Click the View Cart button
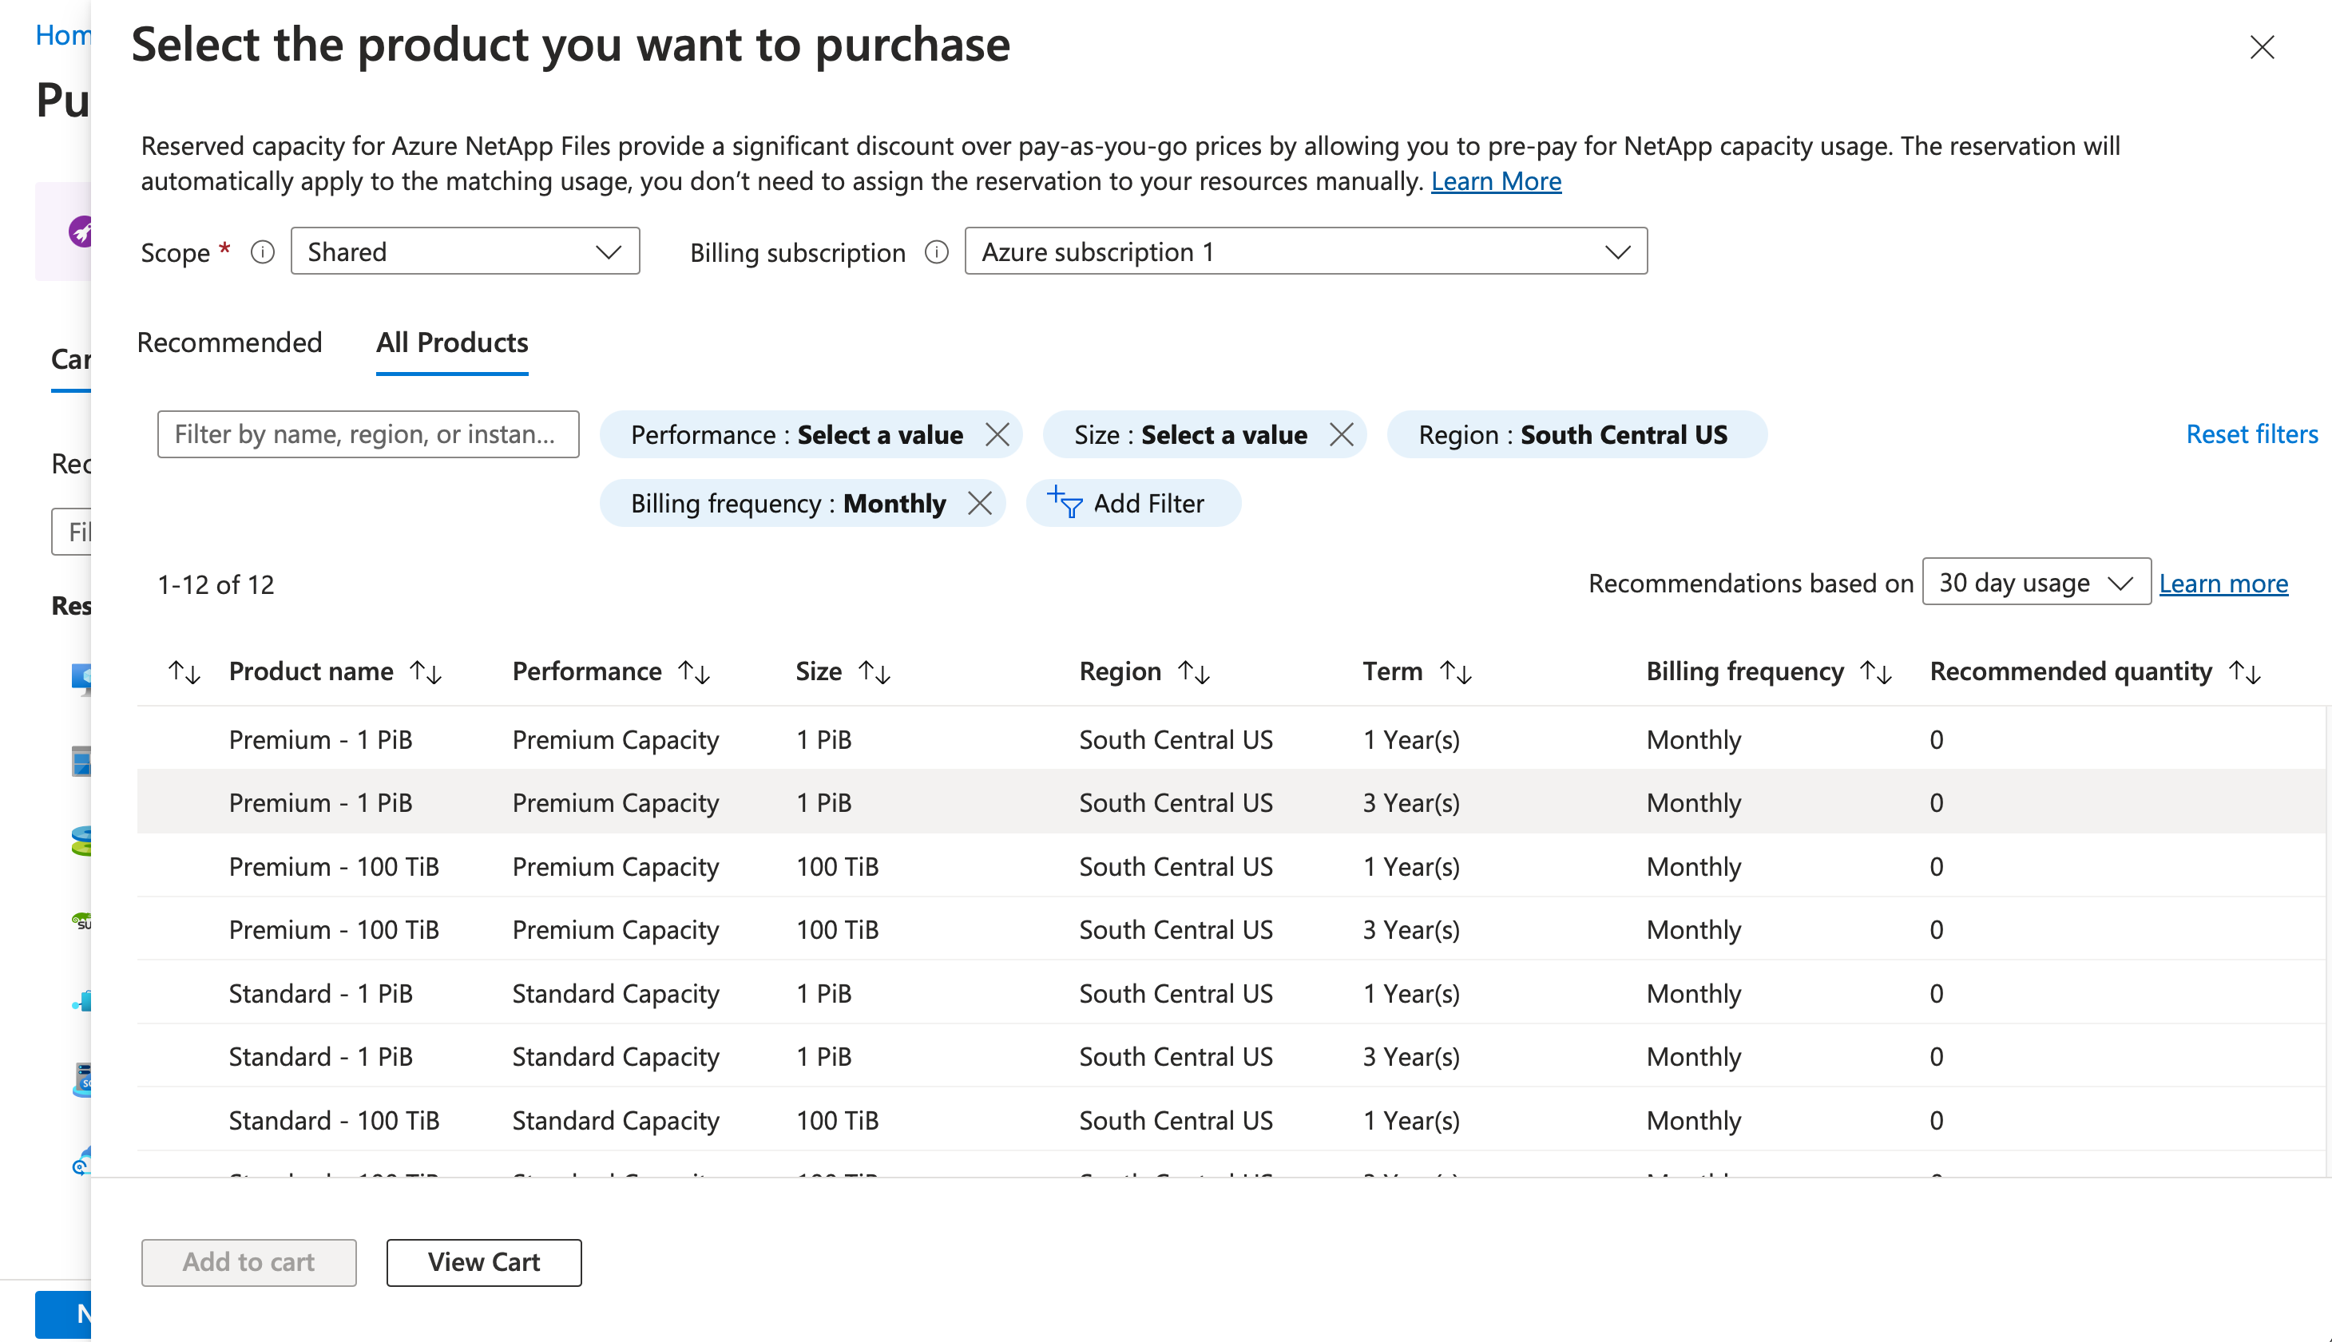This screenshot has width=2332, height=1342. click(x=483, y=1262)
